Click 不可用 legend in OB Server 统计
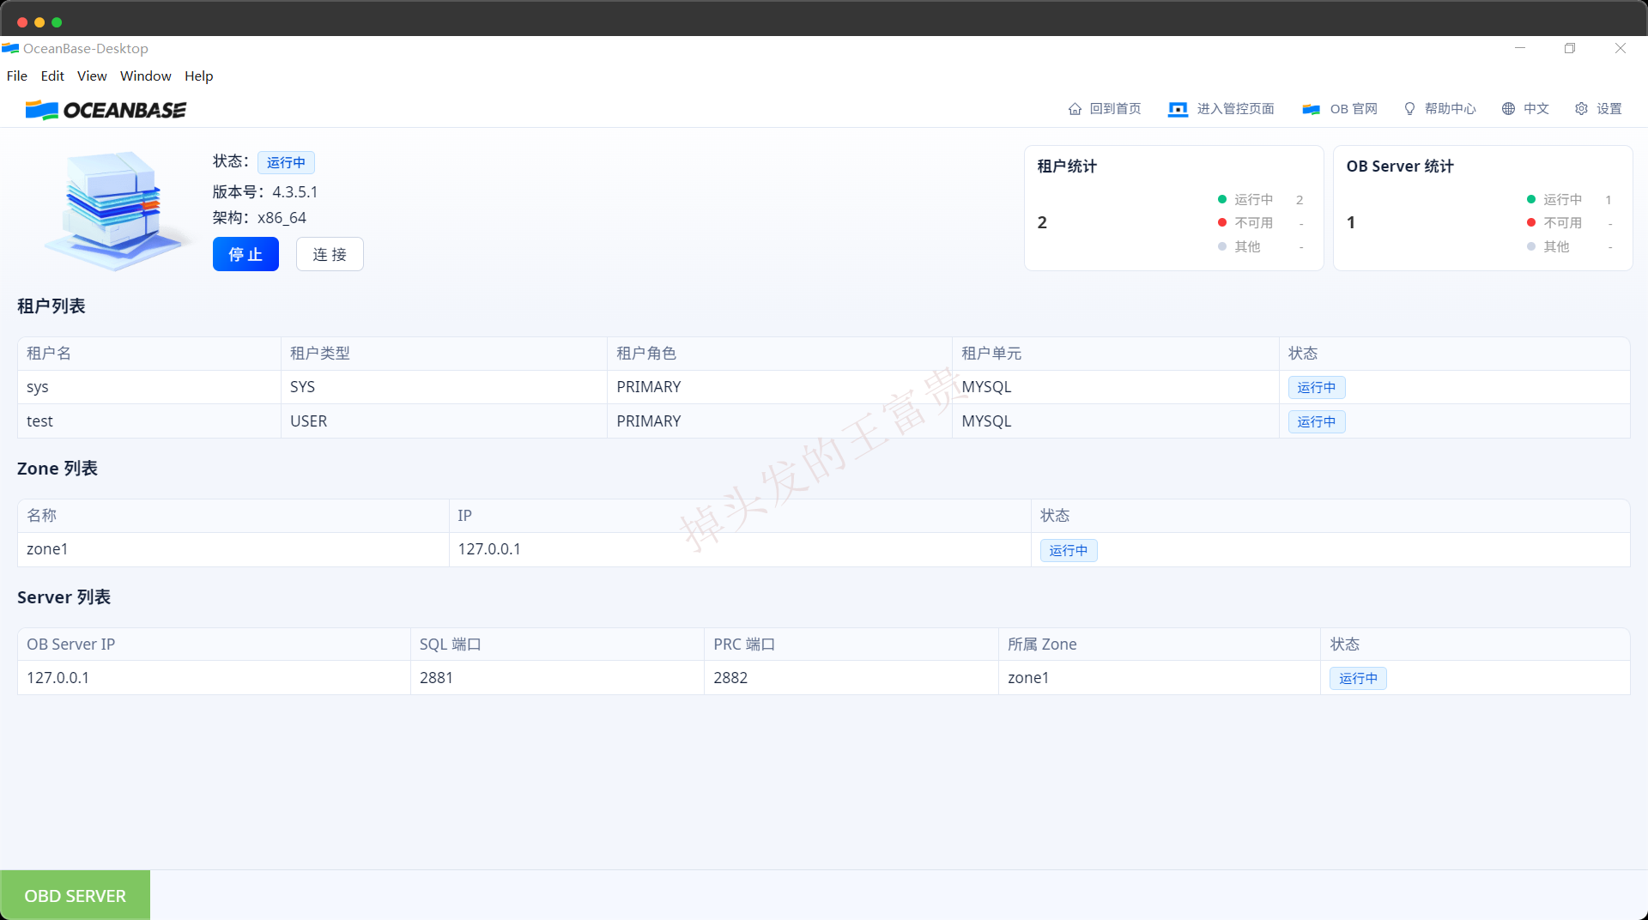 click(1562, 222)
